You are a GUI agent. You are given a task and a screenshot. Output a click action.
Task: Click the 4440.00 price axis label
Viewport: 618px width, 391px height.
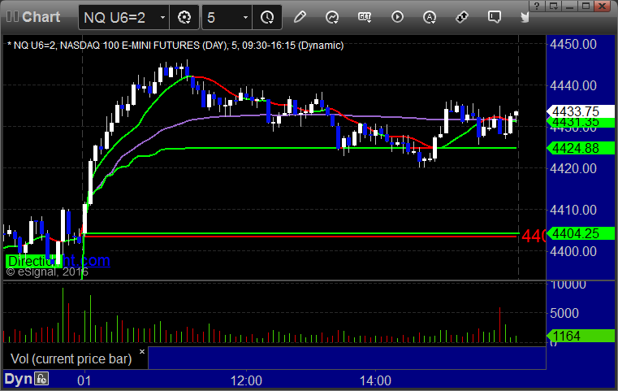pyautogui.click(x=573, y=85)
